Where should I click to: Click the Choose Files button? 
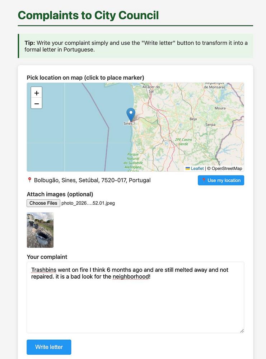tap(43, 203)
